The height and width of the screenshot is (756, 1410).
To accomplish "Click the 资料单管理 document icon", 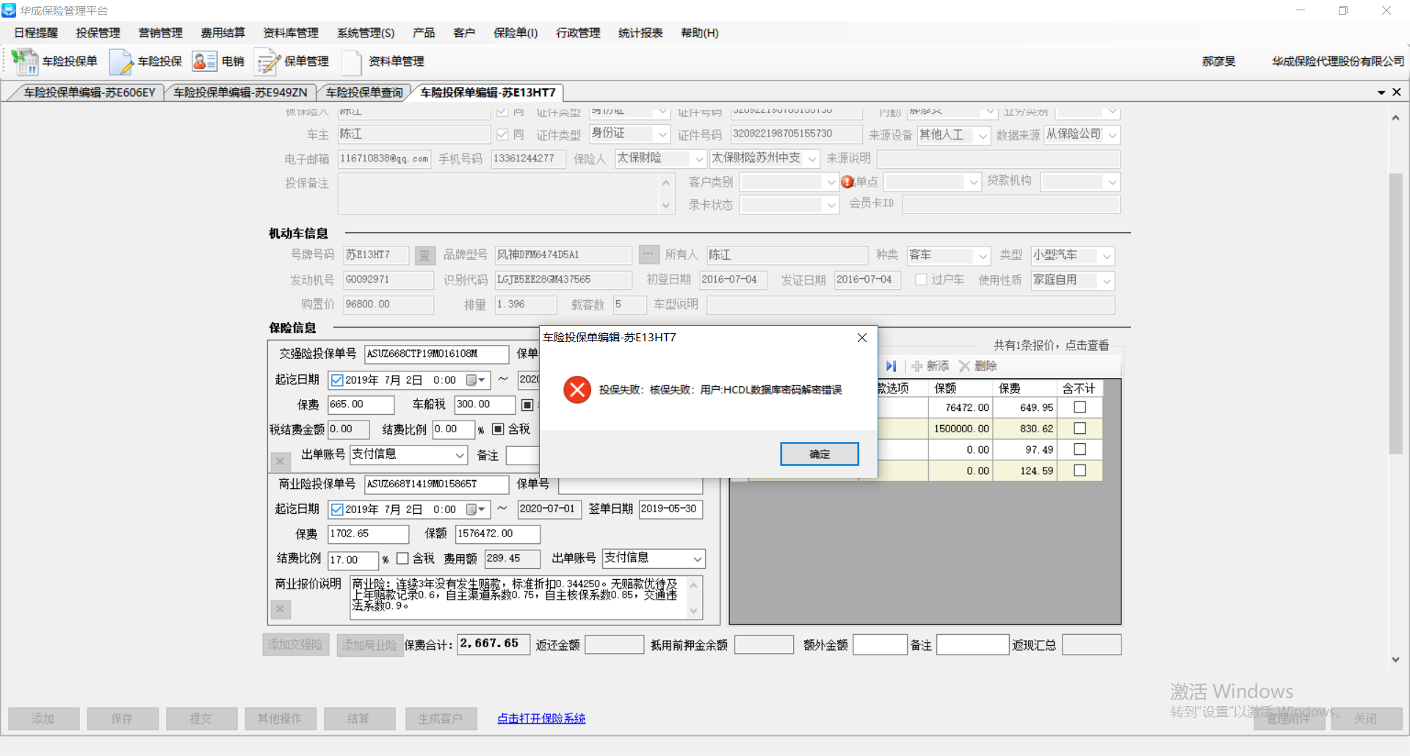I will [x=352, y=62].
